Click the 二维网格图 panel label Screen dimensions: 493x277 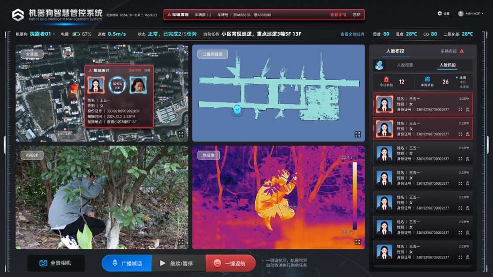pyautogui.click(x=213, y=54)
